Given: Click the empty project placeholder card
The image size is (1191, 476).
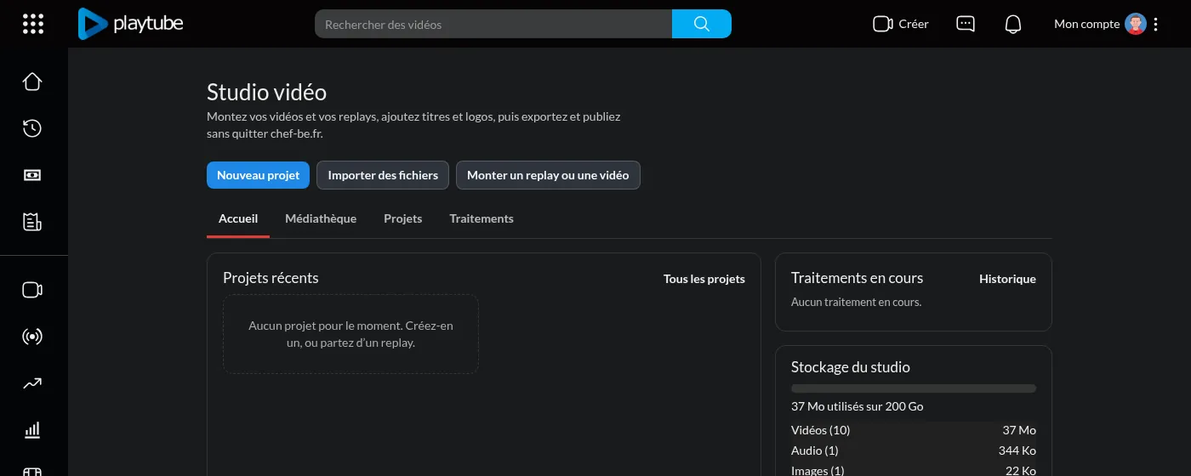Looking at the screenshot, I should point(350,334).
